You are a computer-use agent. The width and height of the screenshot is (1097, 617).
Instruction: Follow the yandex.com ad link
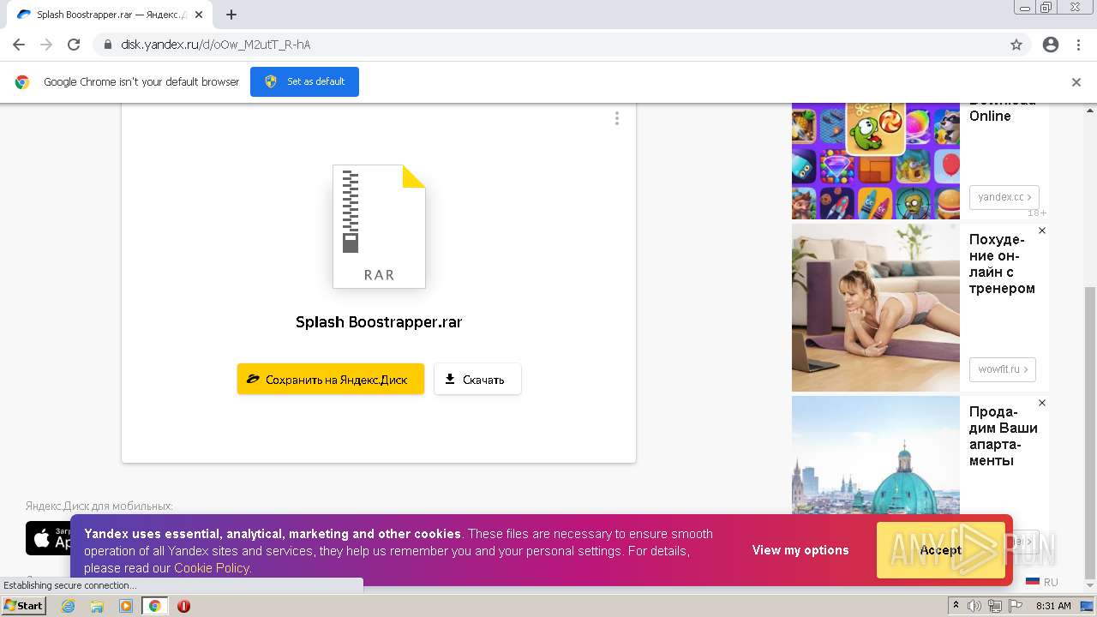[1004, 197]
